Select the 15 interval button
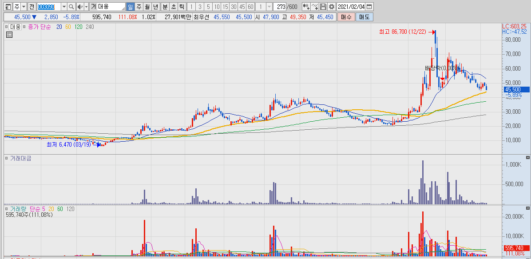 225,6
